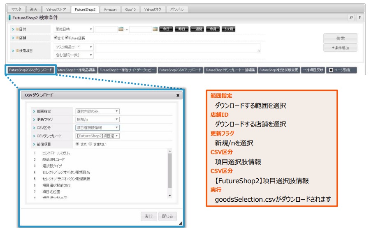The width and height of the screenshot is (371, 228).
Task: Click the 閉じる button in the dialog
Action: tap(167, 216)
